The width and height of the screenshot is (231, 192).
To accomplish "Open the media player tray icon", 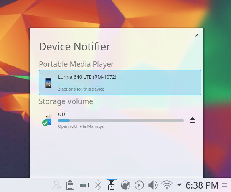I will [x=139, y=185].
